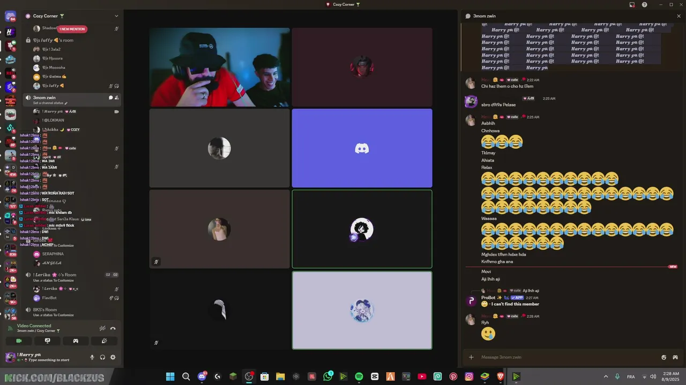Viewport: 686px width, 385px height.
Task: Open the Discord inbox icon in title bar
Action: [632, 4]
